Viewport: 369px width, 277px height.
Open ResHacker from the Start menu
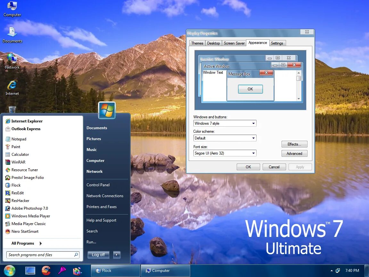(17, 201)
